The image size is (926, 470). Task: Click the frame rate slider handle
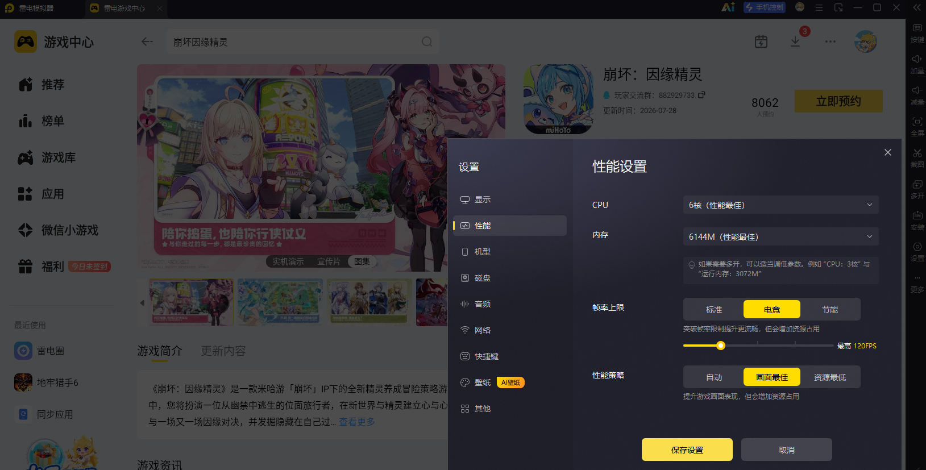(x=721, y=346)
